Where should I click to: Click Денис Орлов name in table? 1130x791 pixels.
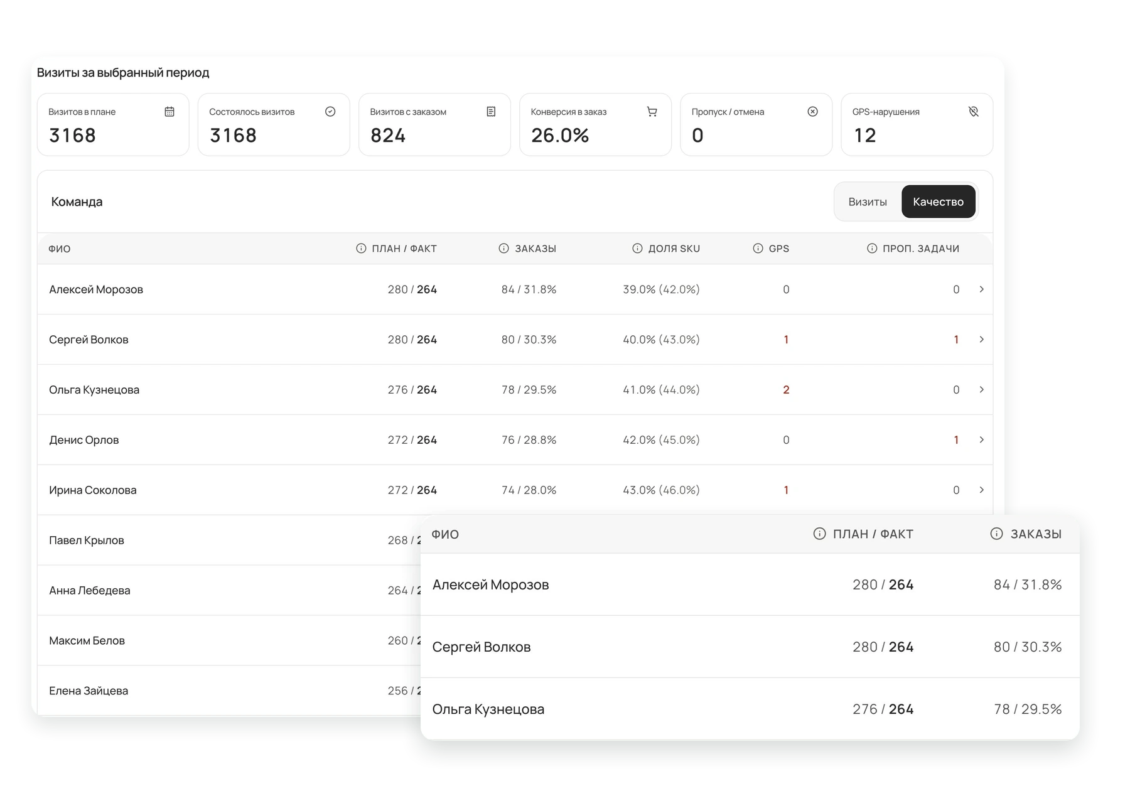click(84, 440)
